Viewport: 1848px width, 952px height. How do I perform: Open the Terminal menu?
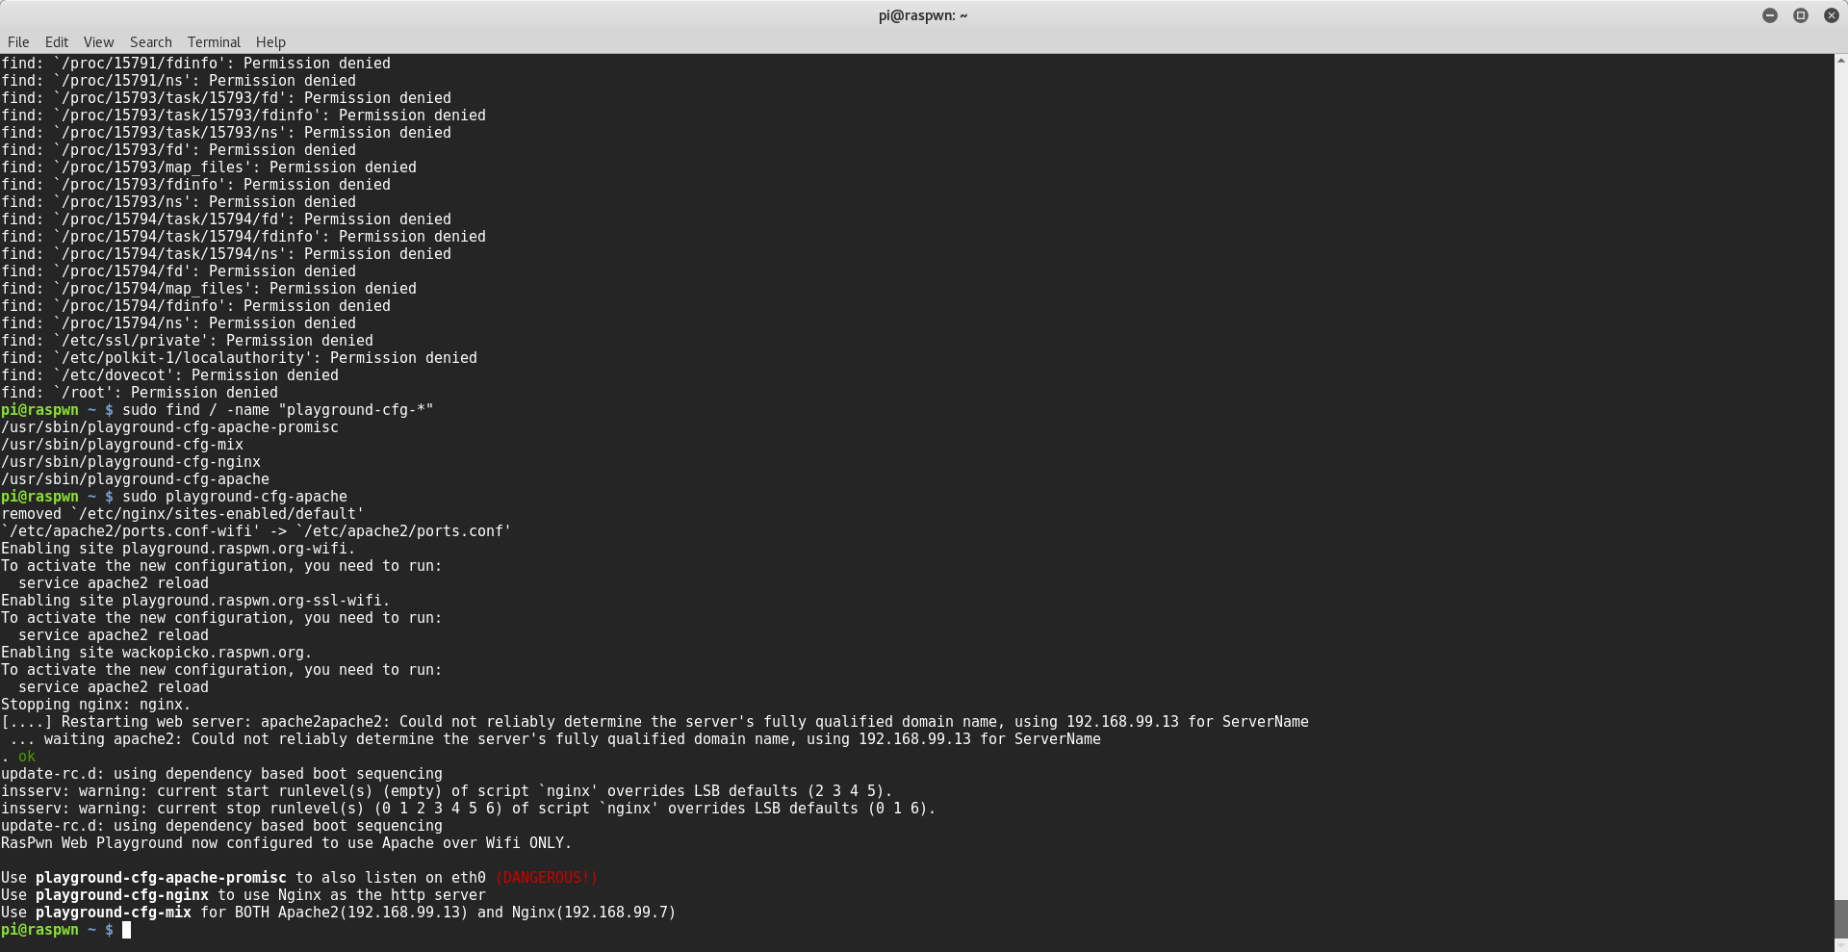[214, 42]
